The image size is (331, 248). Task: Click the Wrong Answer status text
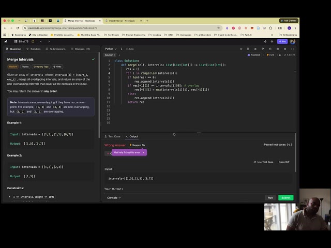(x=115, y=145)
